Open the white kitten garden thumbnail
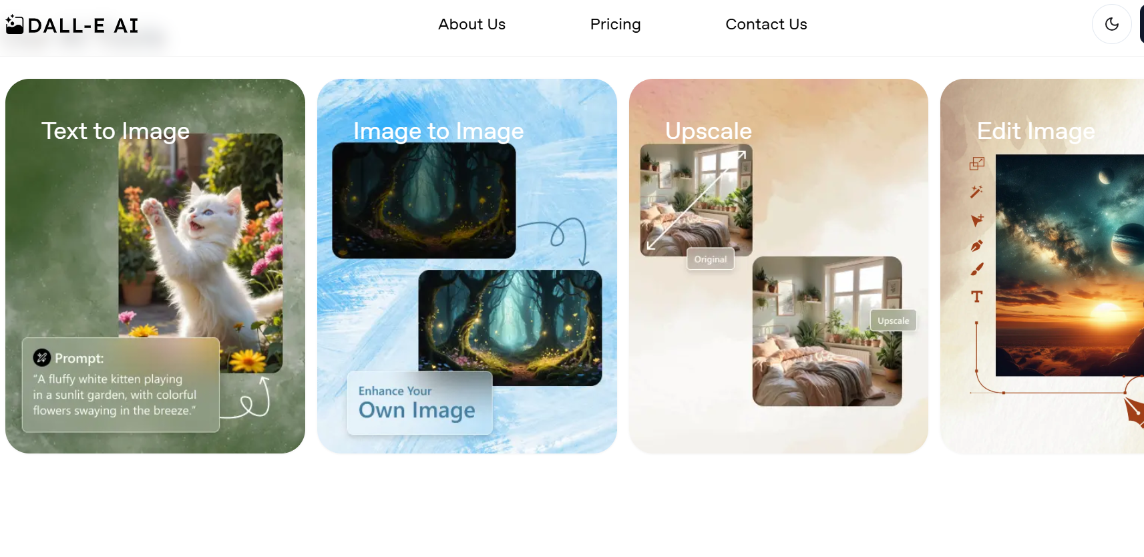 point(200,252)
